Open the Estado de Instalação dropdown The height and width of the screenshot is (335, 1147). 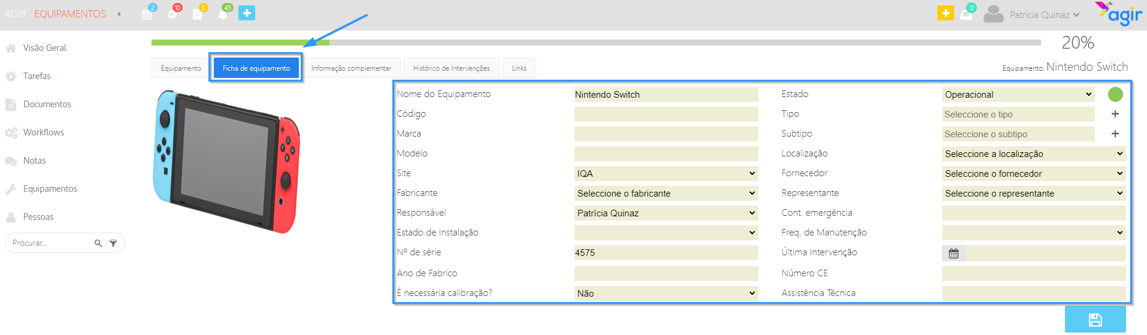(666, 233)
